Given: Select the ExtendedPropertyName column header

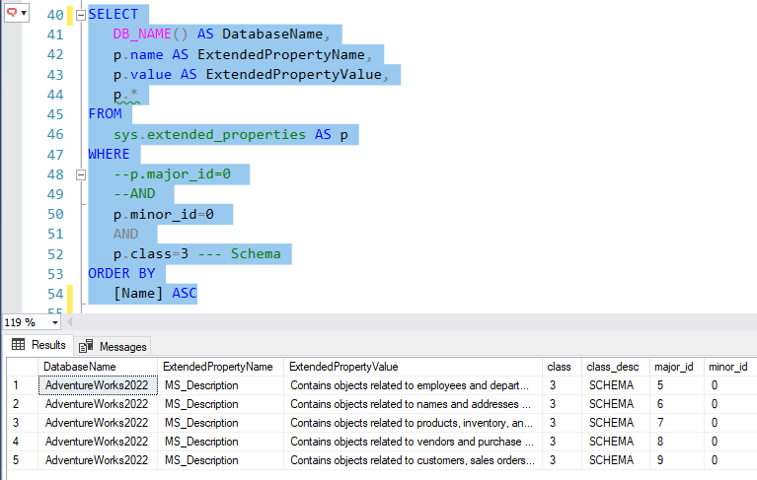Looking at the screenshot, I should click(221, 367).
